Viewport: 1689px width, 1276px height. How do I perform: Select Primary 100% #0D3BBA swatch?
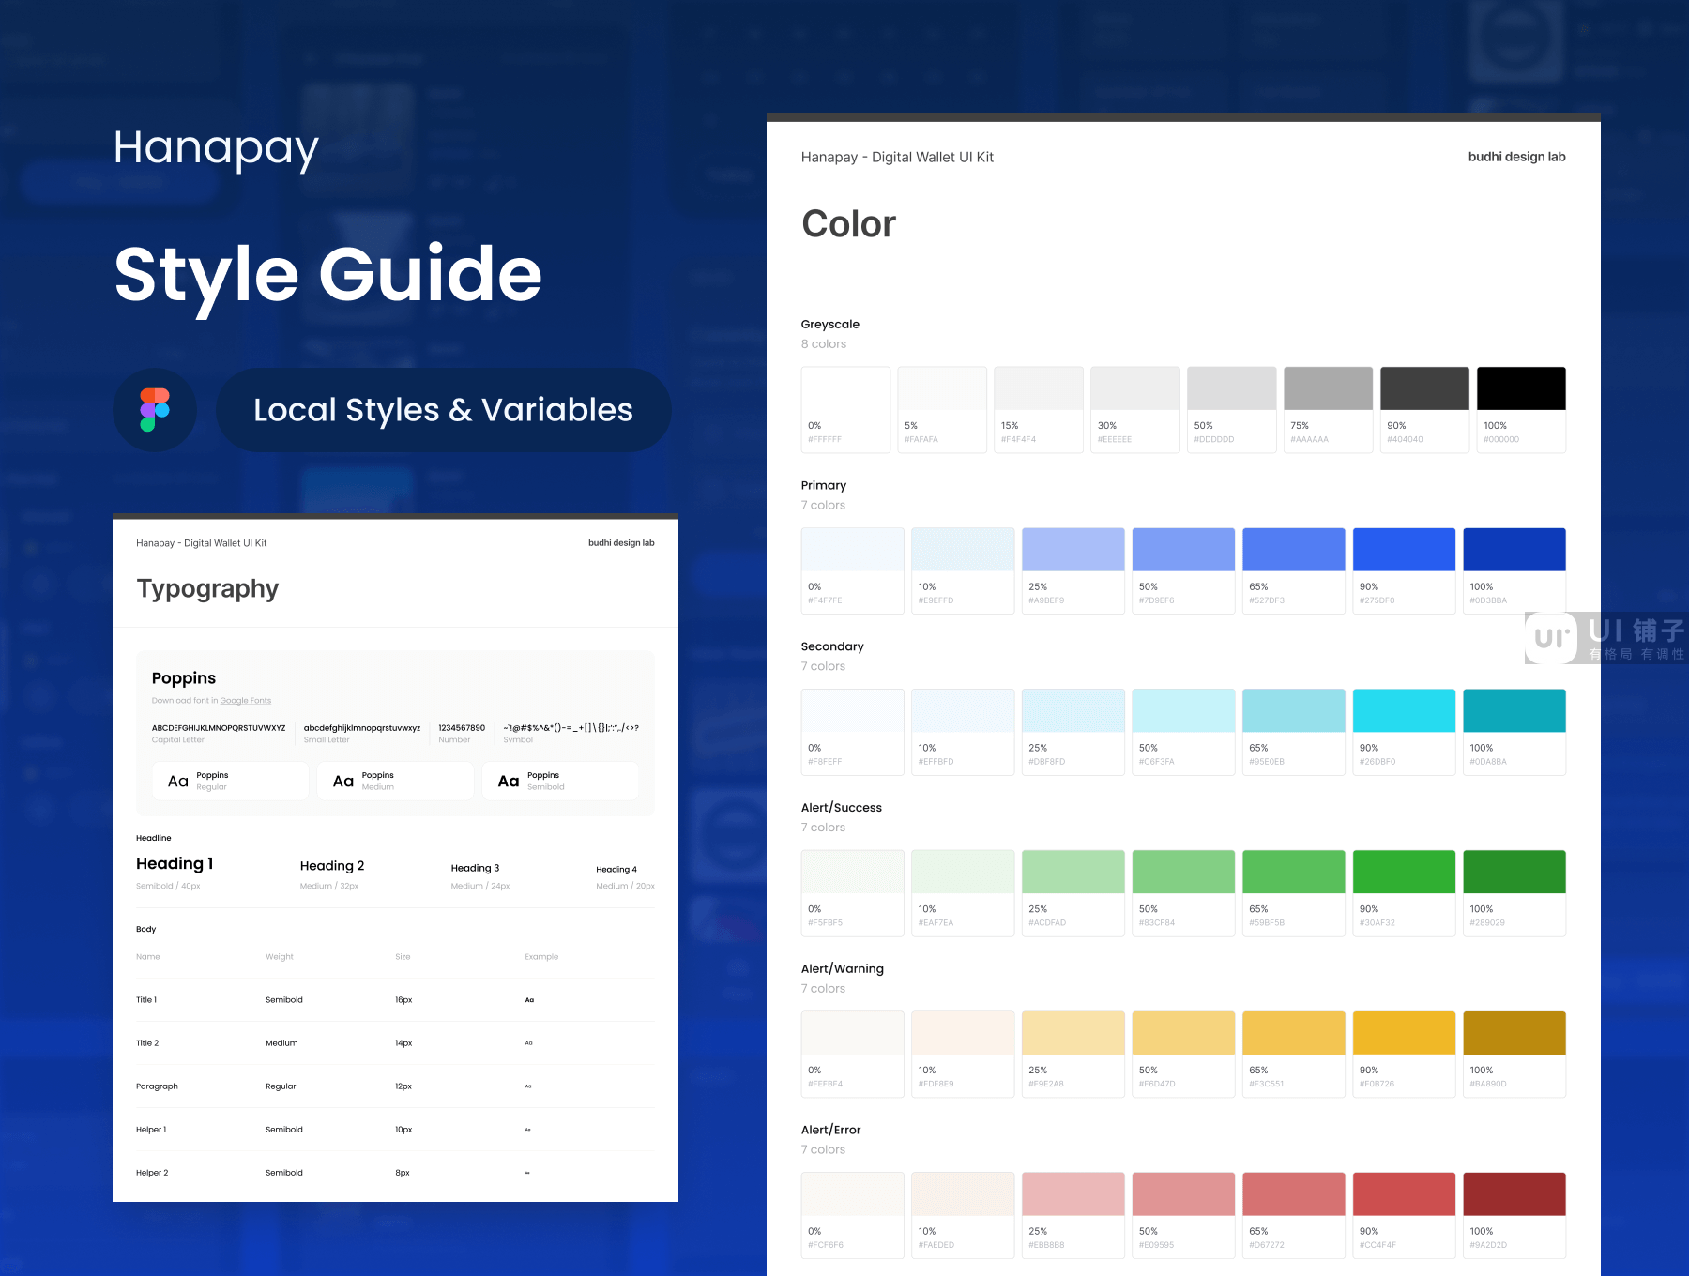click(1514, 571)
